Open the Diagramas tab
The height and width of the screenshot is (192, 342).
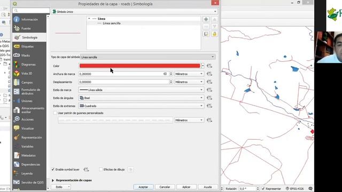pyautogui.click(x=29, y=65)
